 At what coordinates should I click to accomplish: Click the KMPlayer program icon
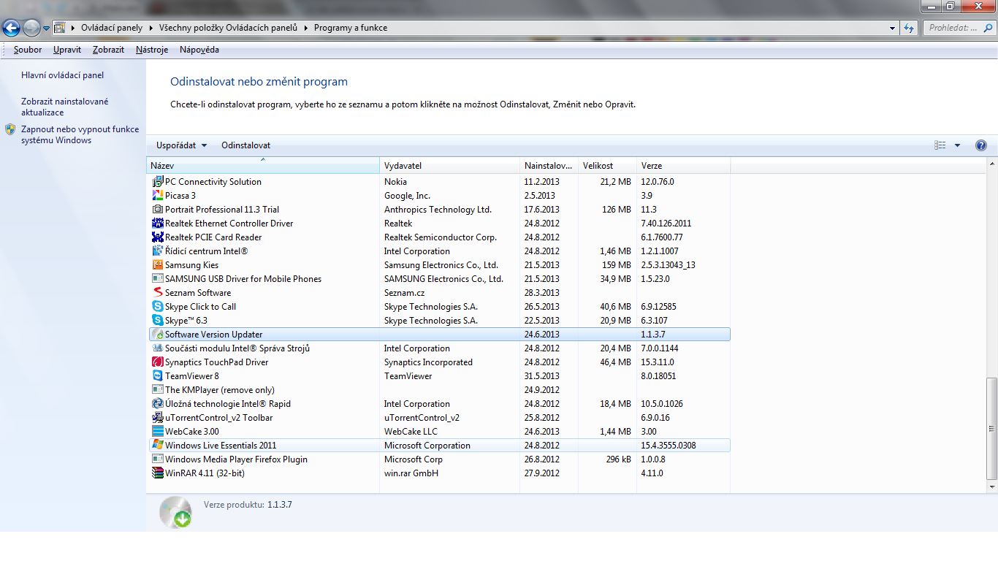(x=157, y=390)
